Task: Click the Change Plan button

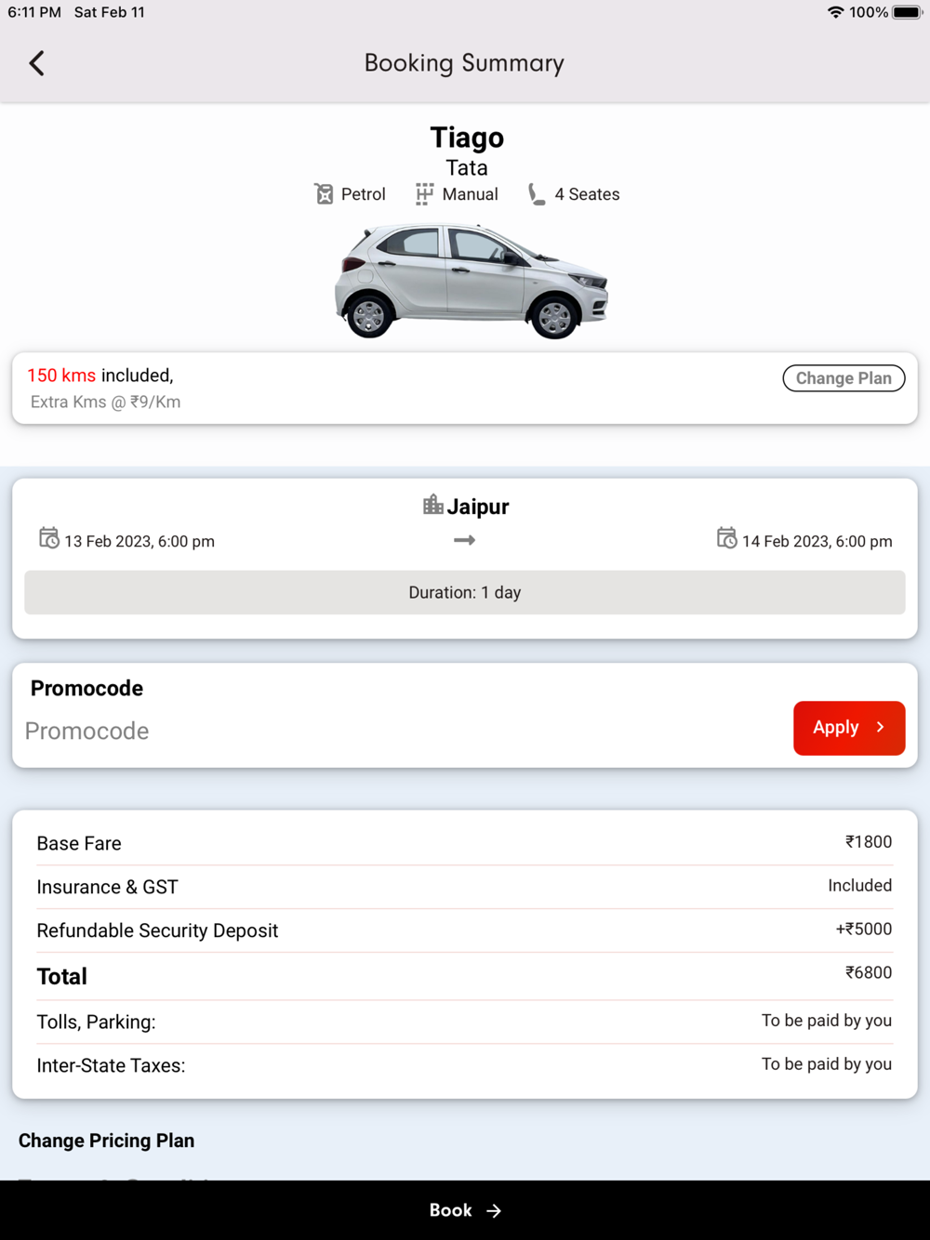Action: tap(844, 378)
